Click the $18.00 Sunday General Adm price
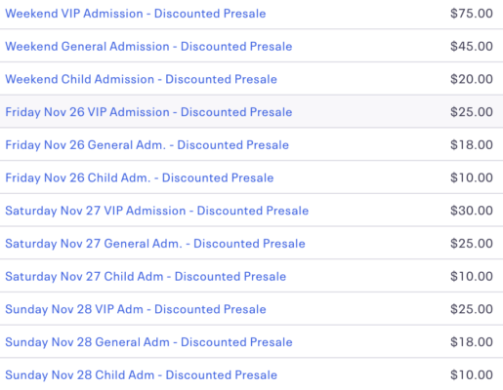The width and height of the screenshot is (503, 390). [472, 341]
